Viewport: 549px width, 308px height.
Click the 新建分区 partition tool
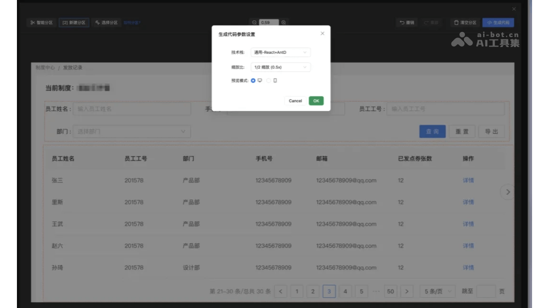click(74, 22)
